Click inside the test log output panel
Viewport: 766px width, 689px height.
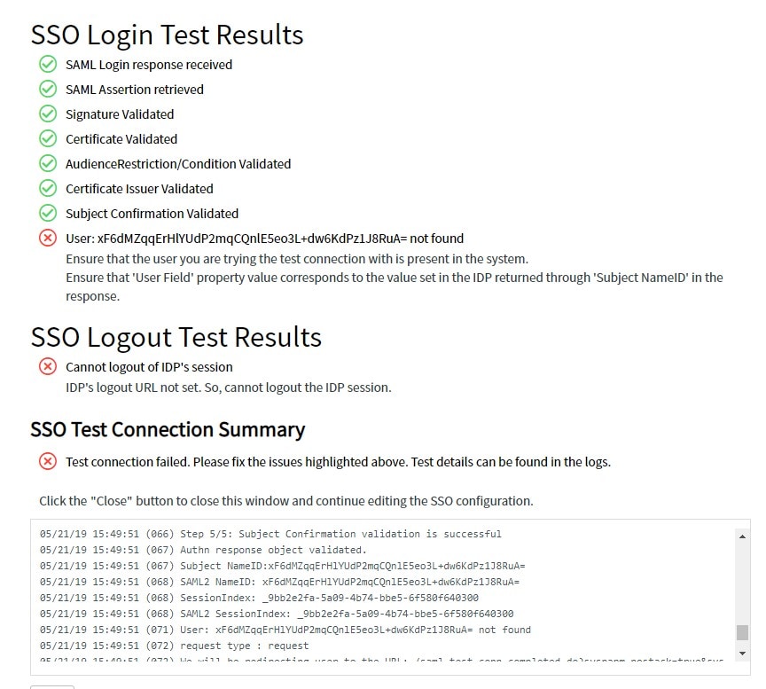click(381, 594)
